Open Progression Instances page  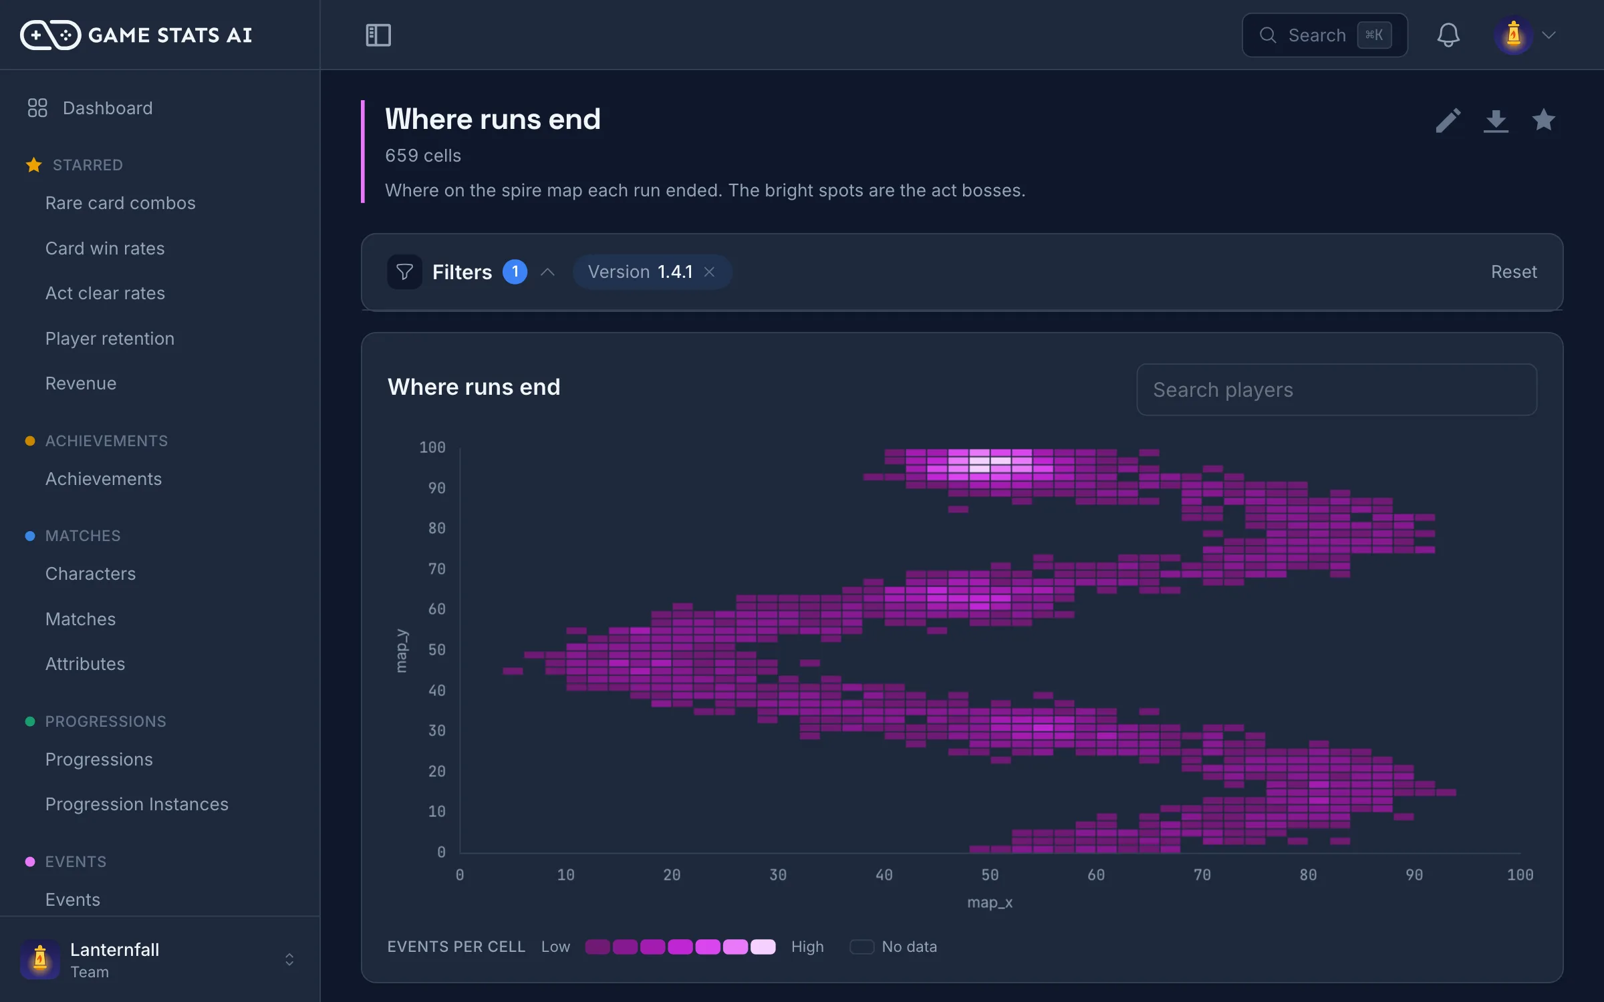click(x=137, y=804)
